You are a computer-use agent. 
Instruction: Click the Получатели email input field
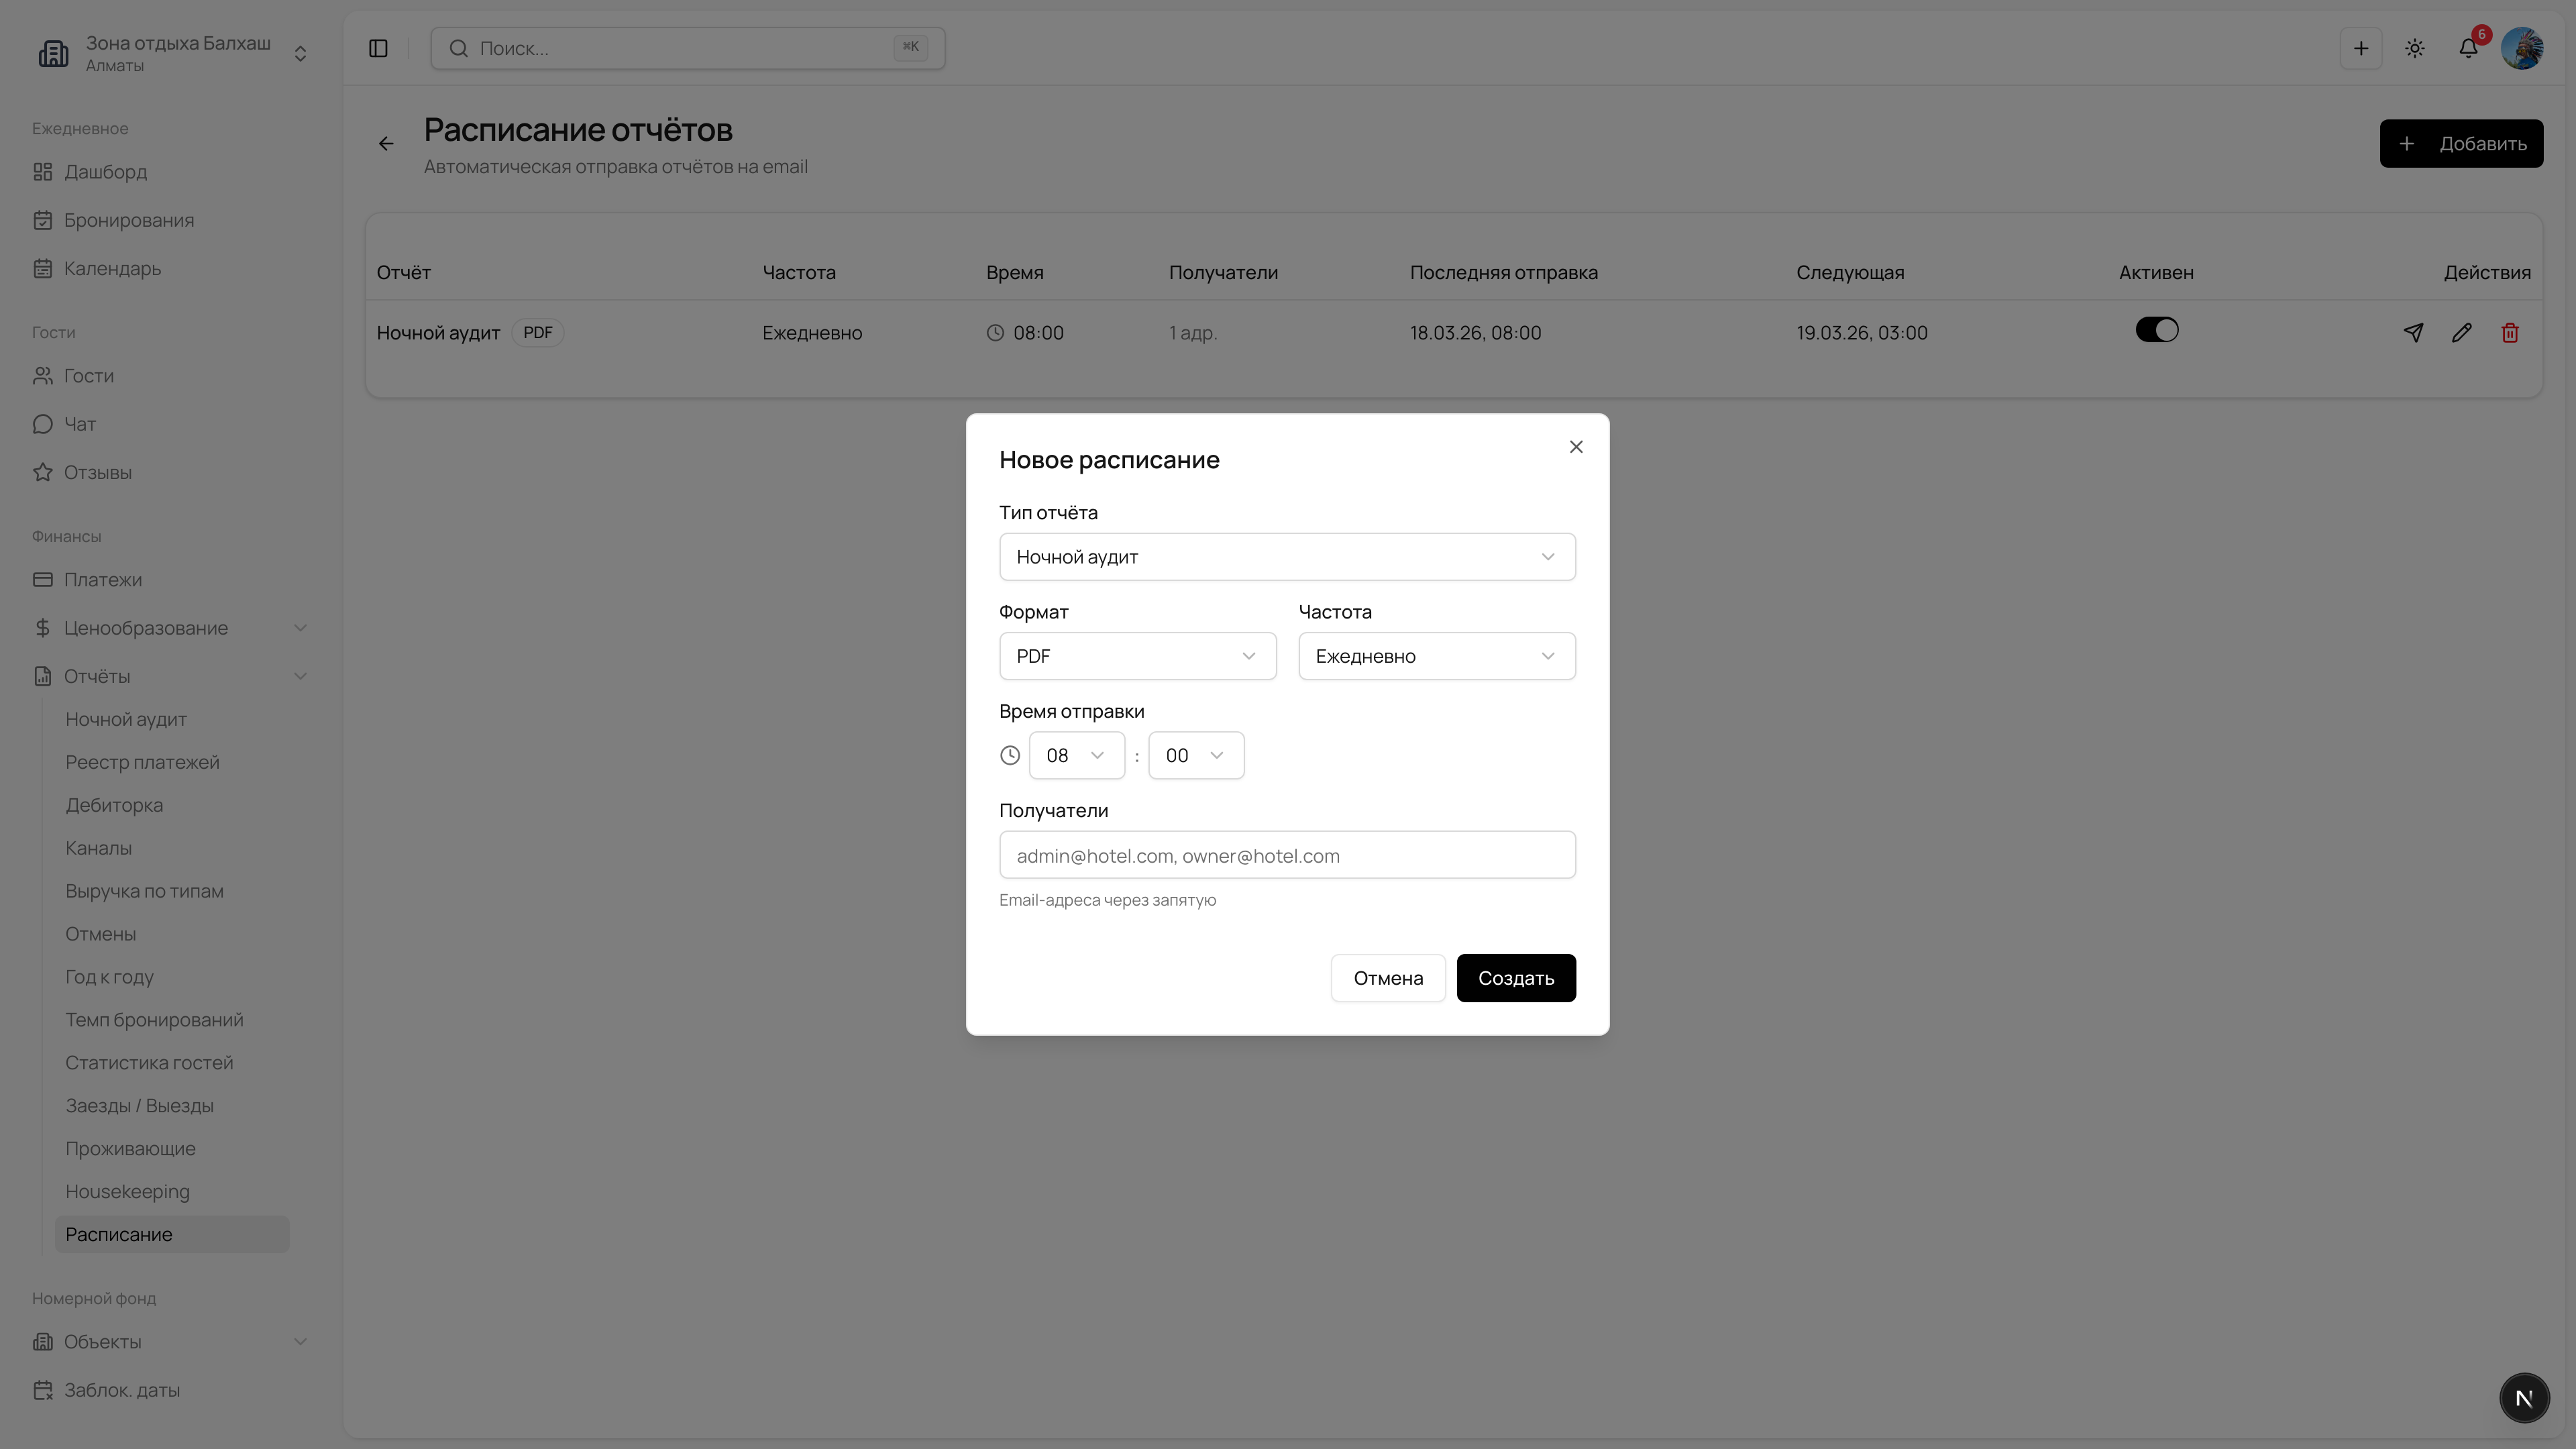pyautogui.click(x=1286, y=855)
